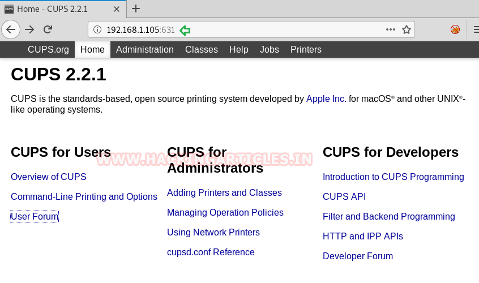Click the CUPS favicon on the tab
The width and height of the screenshot is (479, 283).
pos(9,9)
